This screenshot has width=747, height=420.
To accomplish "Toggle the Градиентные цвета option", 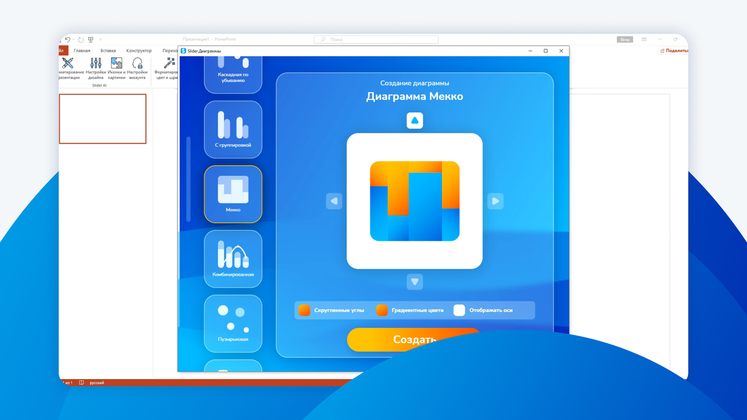I will [382, 310].
